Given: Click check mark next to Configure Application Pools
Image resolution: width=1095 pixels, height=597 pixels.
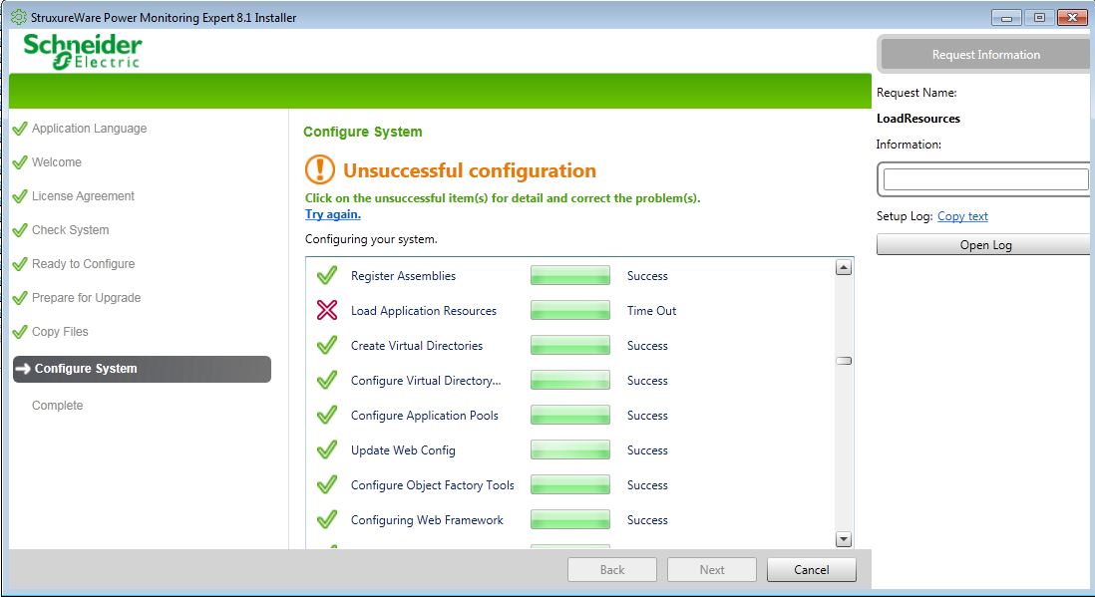Looking at the screenshot, I should [327, 415].
